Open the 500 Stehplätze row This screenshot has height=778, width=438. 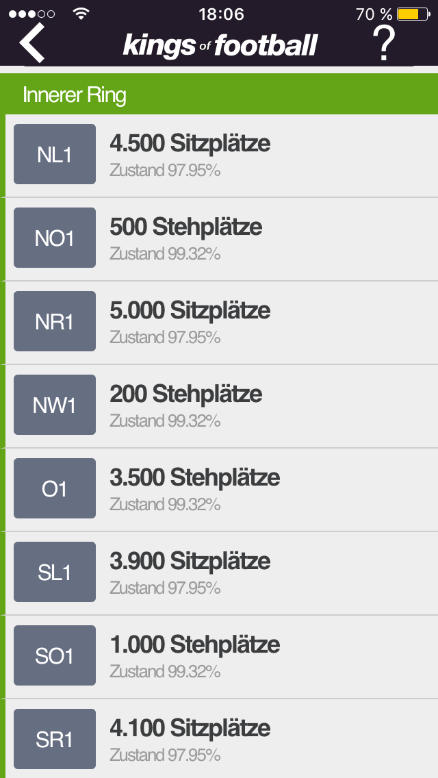222,239
